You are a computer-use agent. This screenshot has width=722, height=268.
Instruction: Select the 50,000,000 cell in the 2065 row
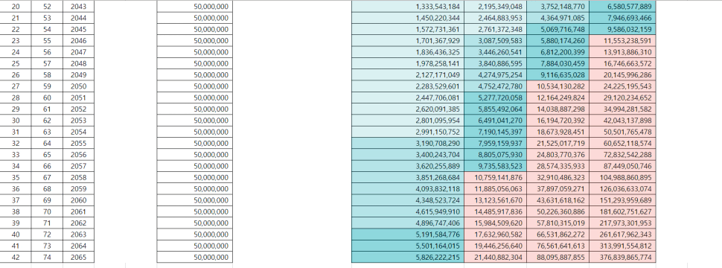(195, 257)
